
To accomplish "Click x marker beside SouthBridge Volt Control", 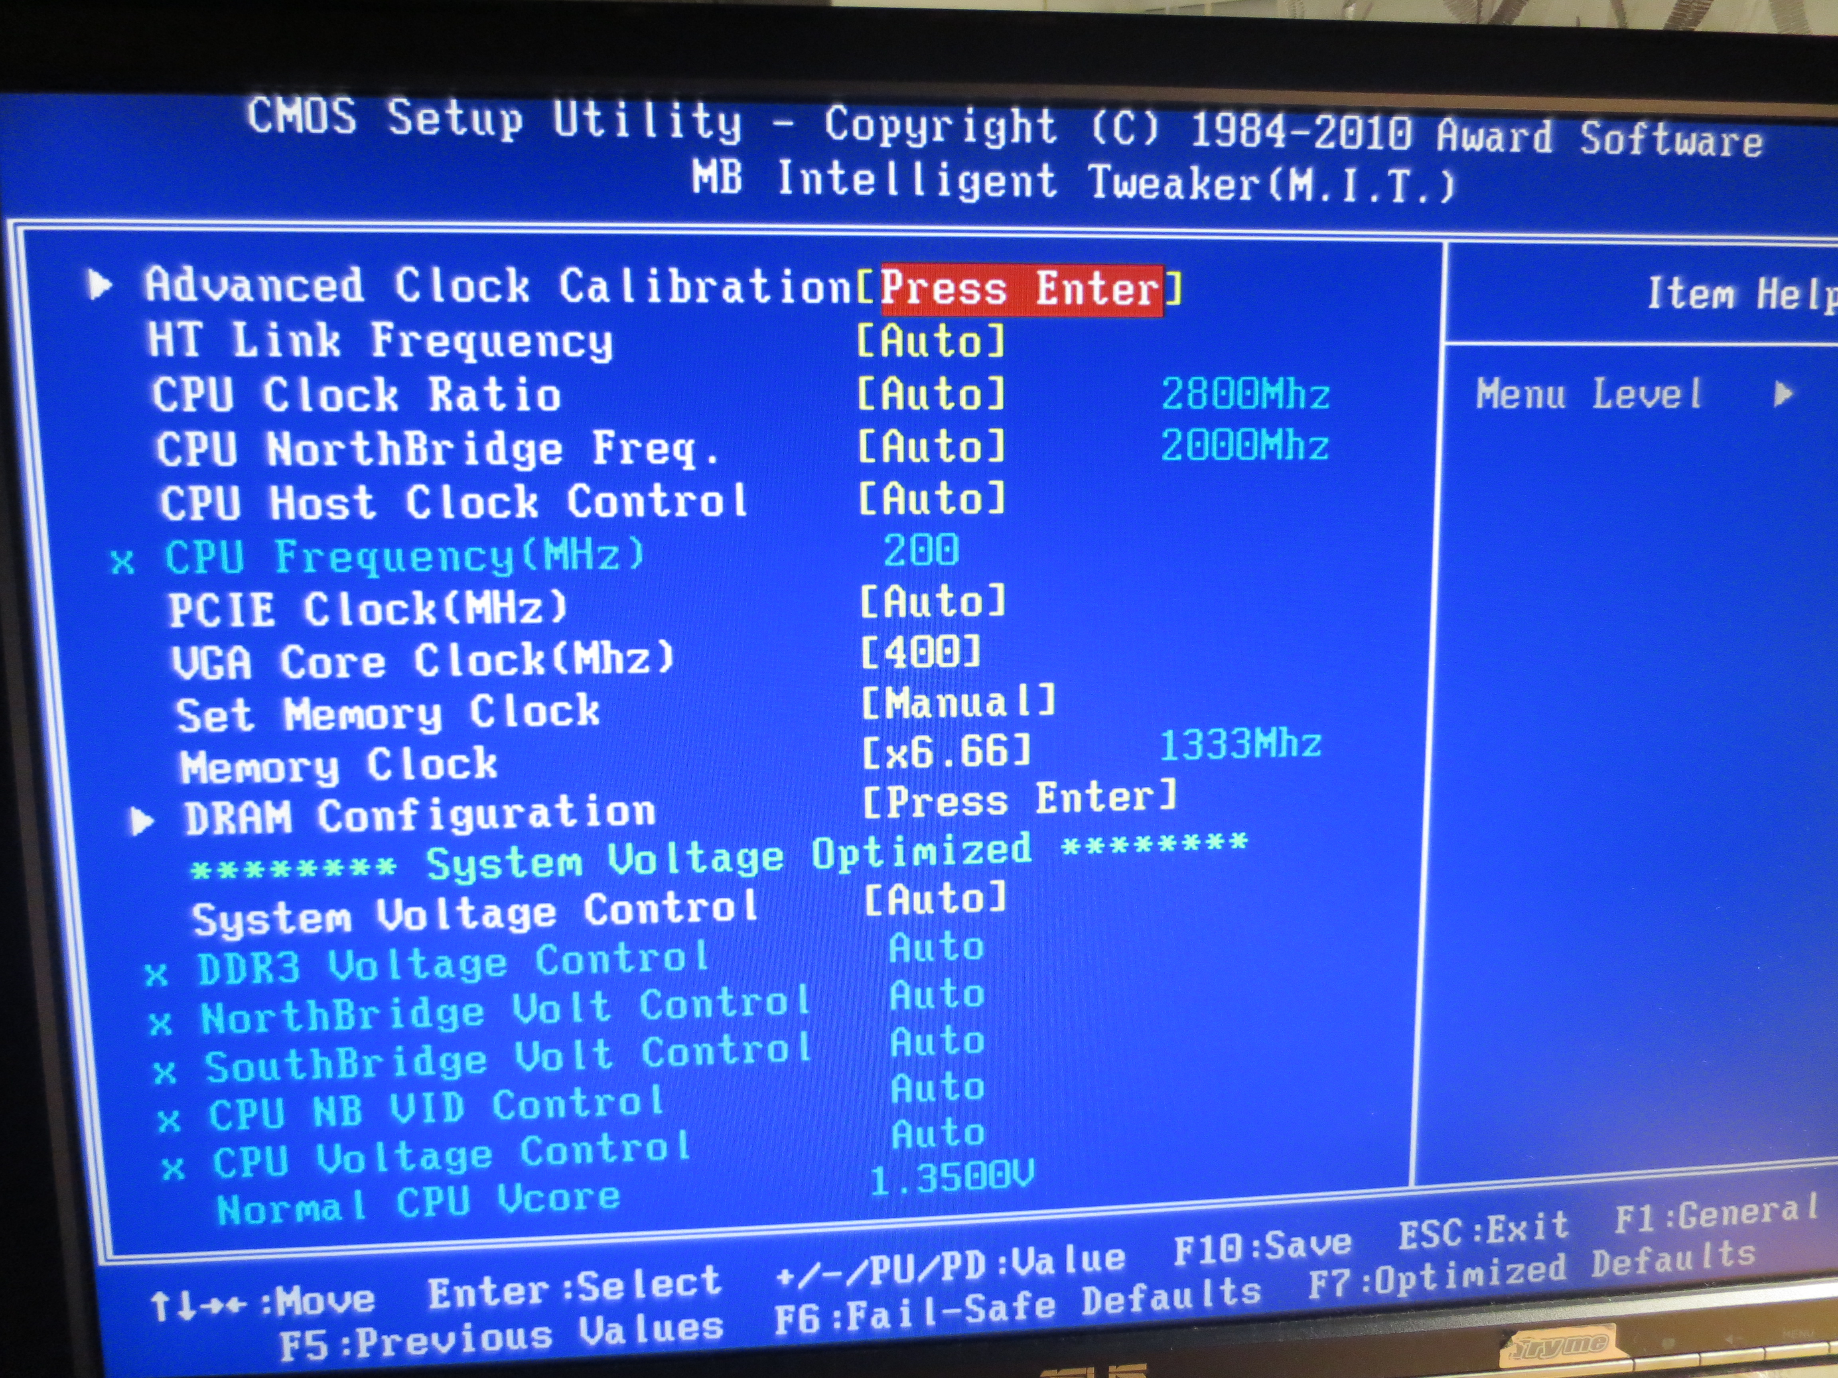I will click(x=164, y=1072).
